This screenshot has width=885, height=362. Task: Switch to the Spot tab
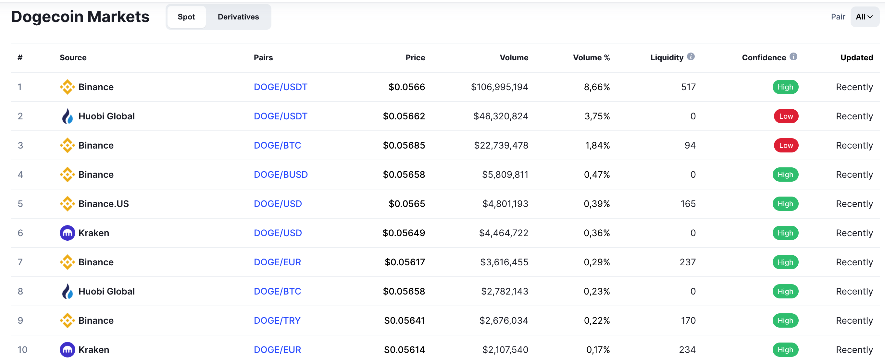[186, 17]
